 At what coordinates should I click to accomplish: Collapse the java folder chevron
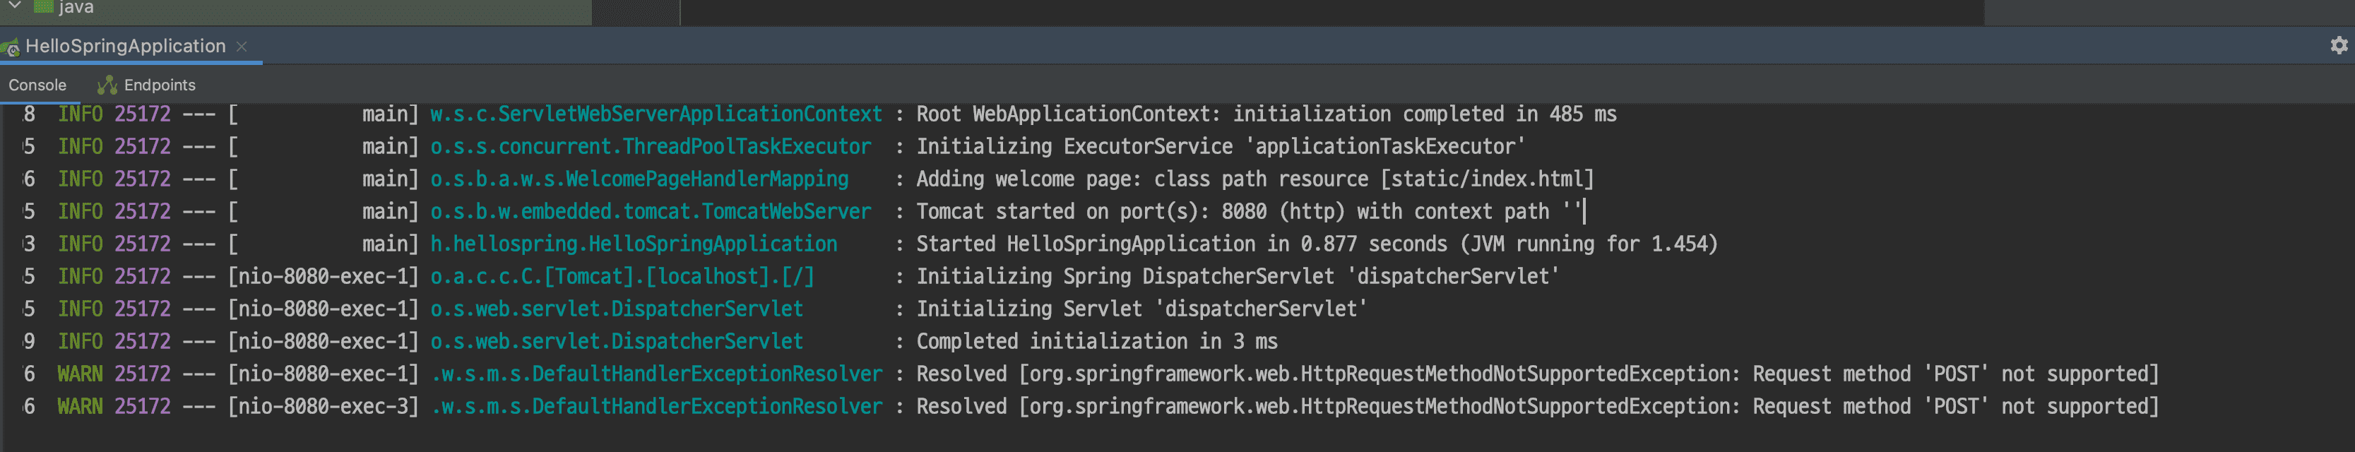[x=15, y=6]
